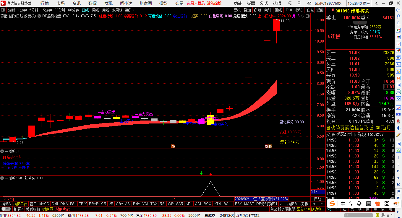This screenshot has width=402, height=218.
Task: Switch to the 周线 period tab
Action: tap(95, 10)
